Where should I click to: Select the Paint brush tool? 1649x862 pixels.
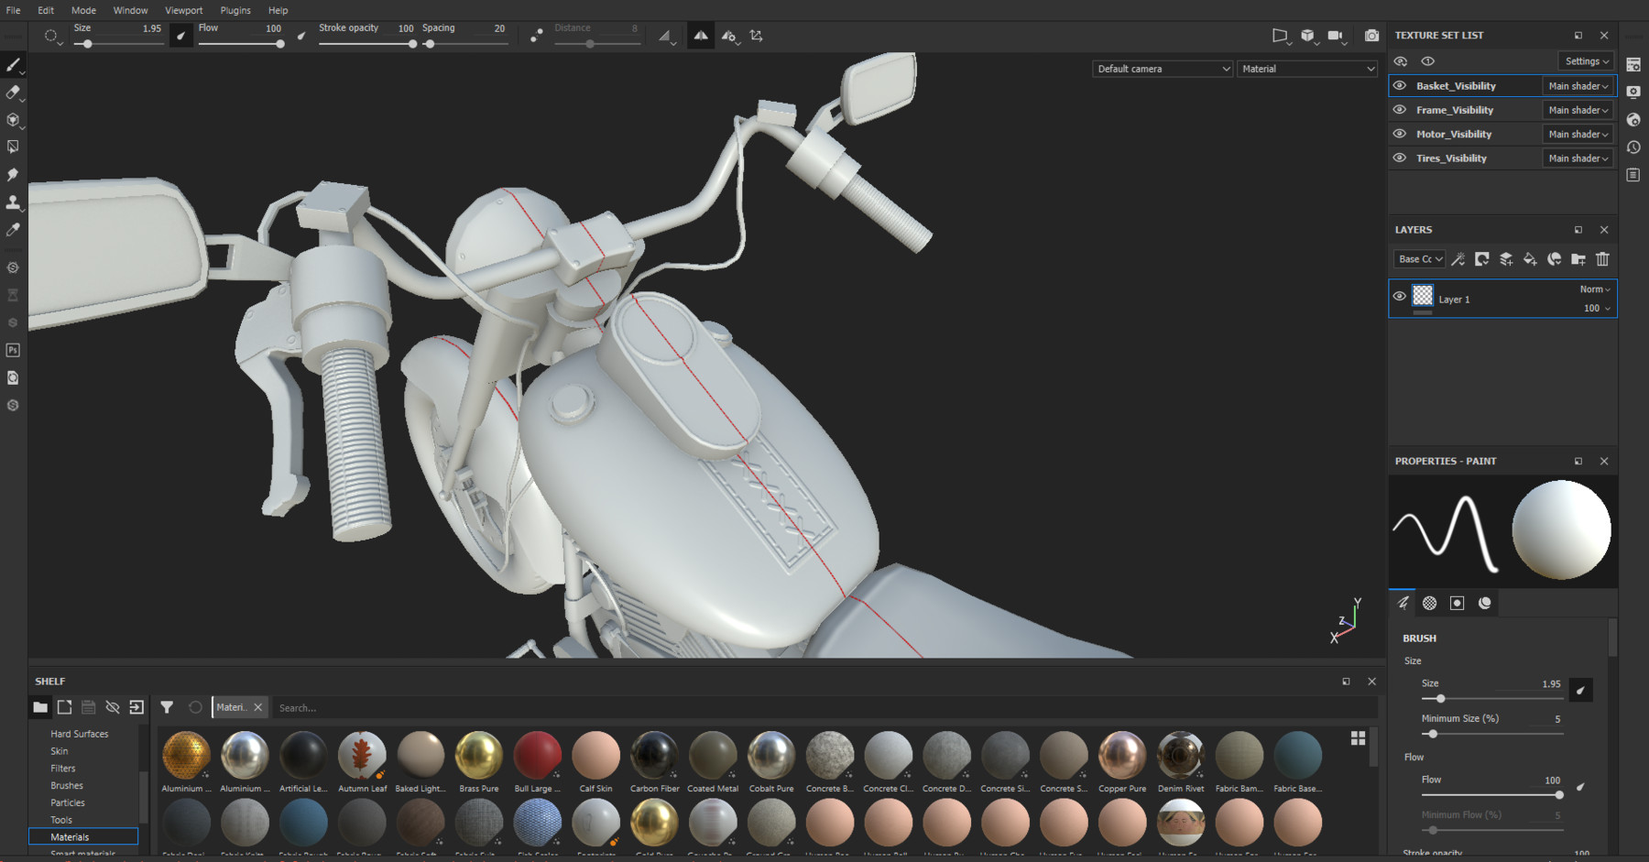click(x=13, y=65)
